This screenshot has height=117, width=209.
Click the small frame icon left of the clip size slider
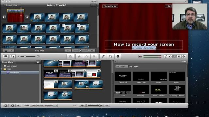click(18, 57)
